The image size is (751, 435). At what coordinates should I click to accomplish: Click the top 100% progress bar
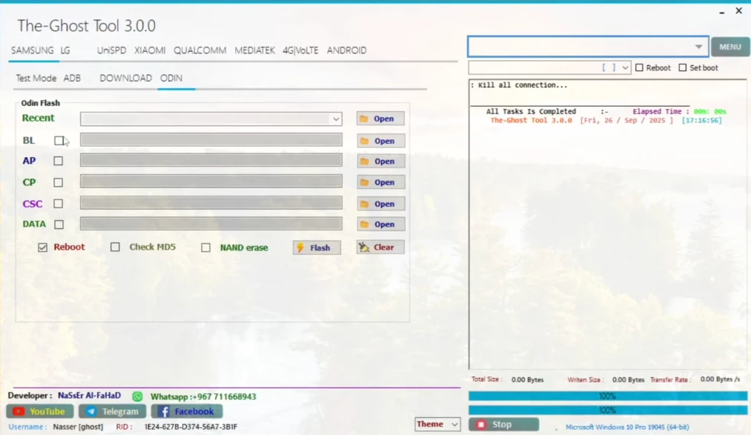[606, 396]
